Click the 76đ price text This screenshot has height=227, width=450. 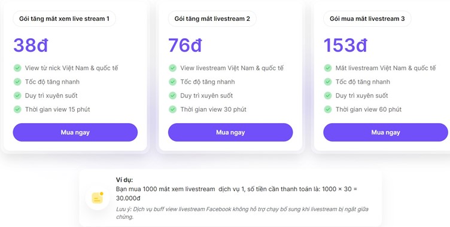[185, 45]
